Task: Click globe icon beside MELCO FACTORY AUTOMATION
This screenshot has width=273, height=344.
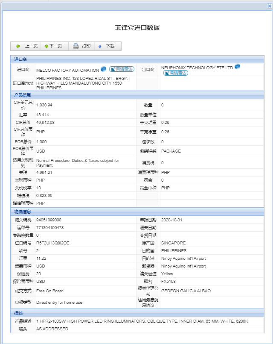Action: [103, 69]
